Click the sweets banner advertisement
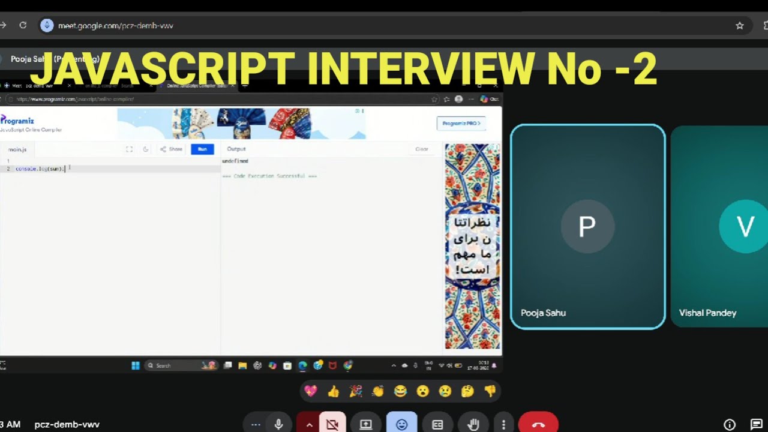Screen dimensions: 768x432 (x=241, y=123)
